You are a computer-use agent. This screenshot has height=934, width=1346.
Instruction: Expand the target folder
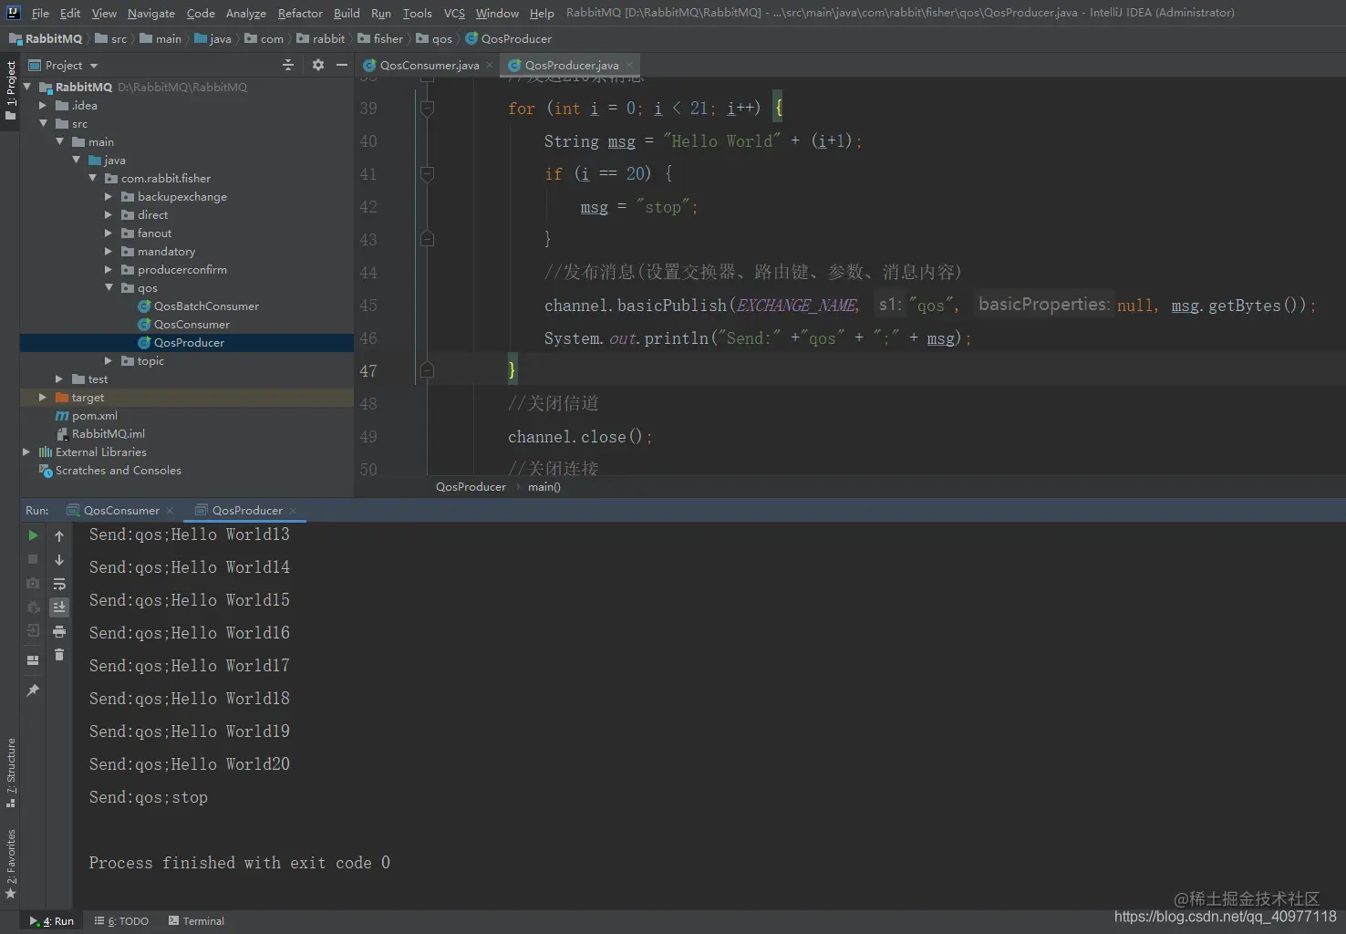point(43,397)
